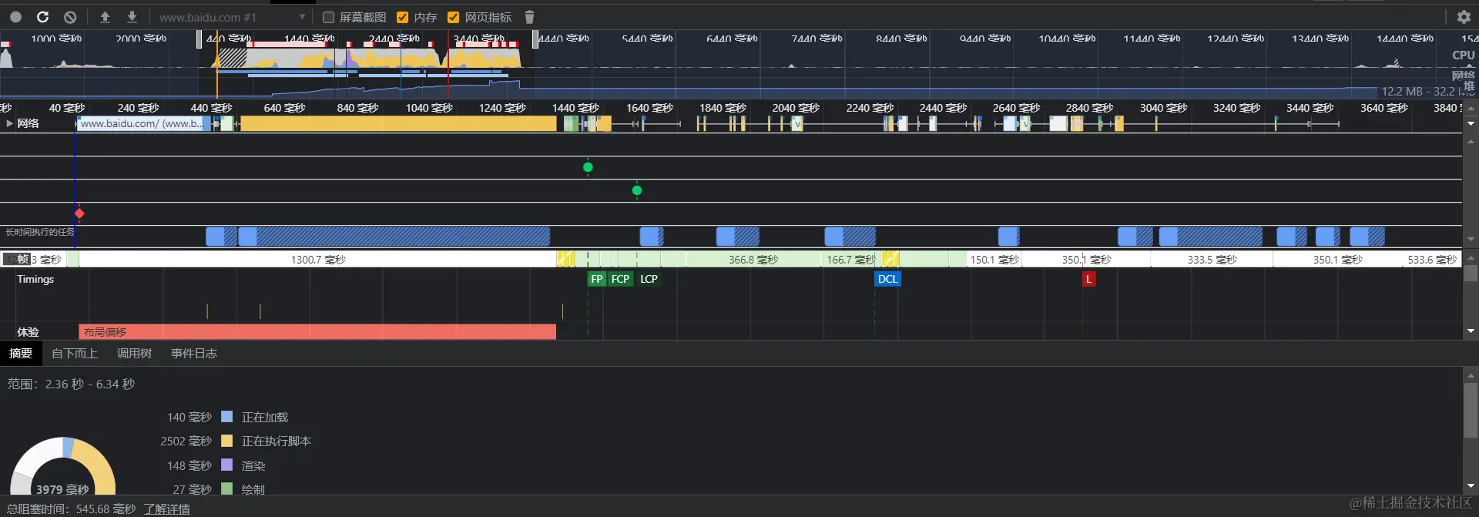Click the 体验 experience track label

point(29,332)
